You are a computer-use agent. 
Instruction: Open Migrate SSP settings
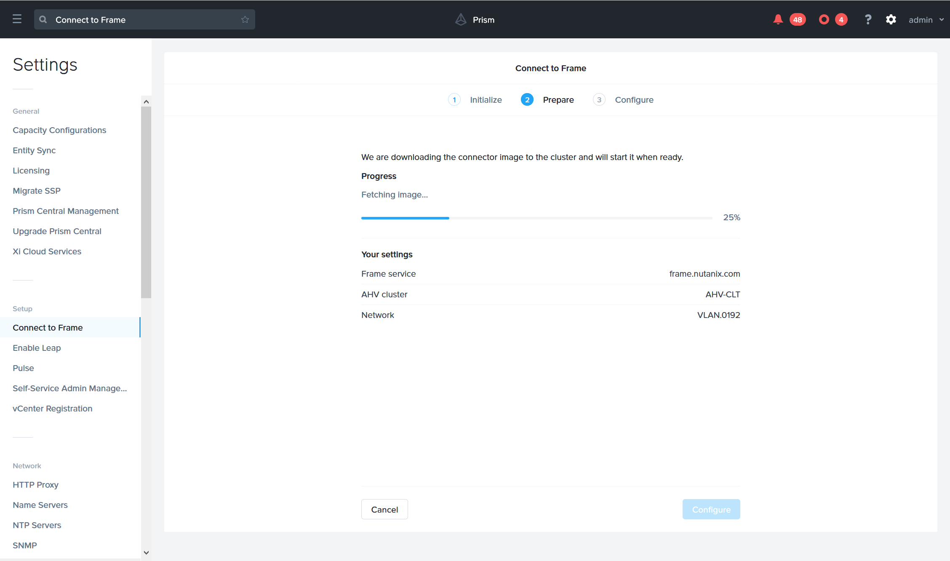[37, 191]
